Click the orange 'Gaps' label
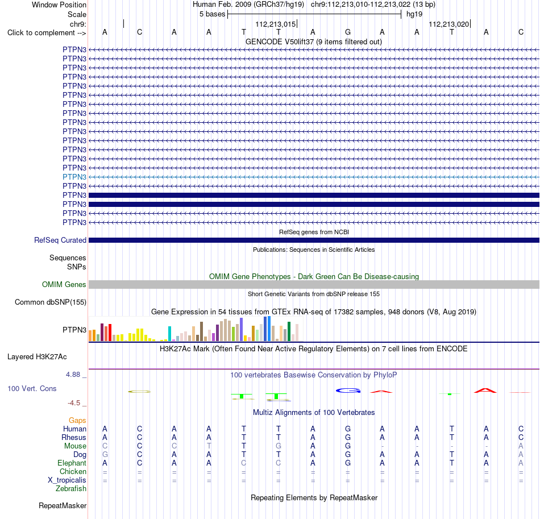The width and height of the screenshot is (540, 519). 77,420
